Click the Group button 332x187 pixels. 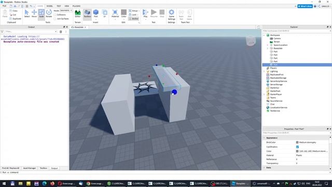coord(134,10)
